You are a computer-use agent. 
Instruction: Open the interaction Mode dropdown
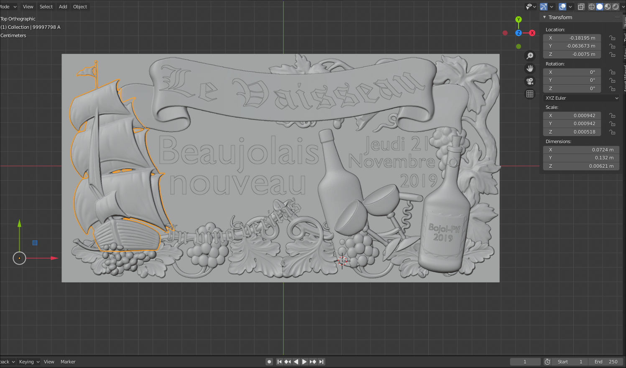8,7
